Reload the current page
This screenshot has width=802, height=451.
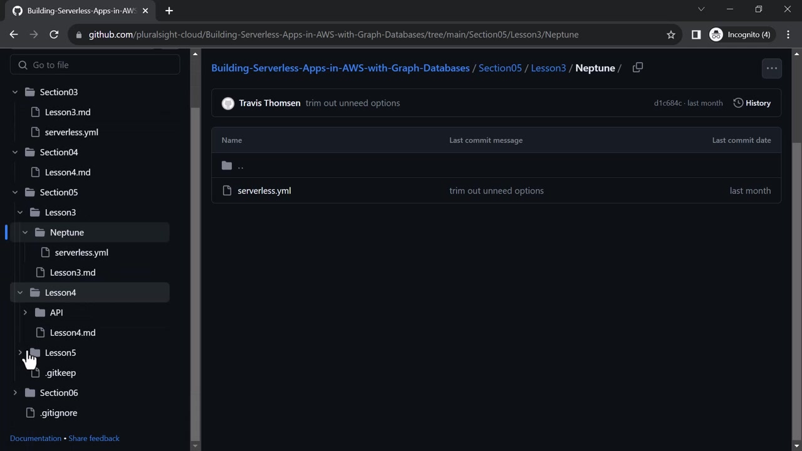54,34
